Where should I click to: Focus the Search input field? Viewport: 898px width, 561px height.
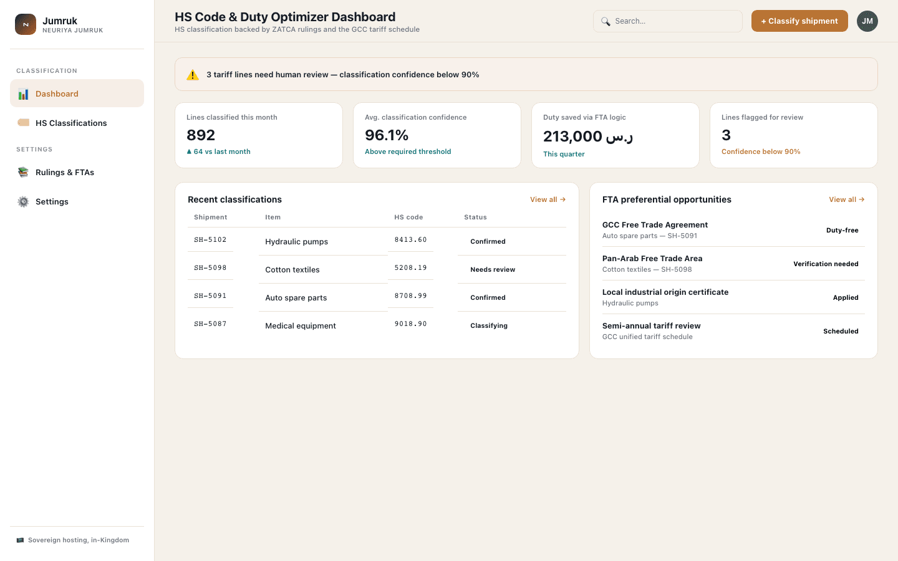668,21
